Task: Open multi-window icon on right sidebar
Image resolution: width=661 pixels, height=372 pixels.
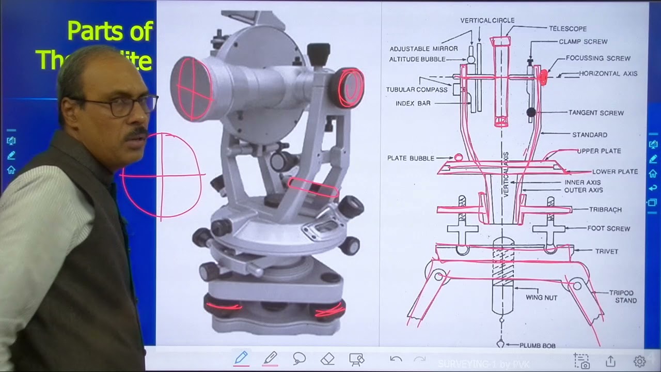Action: click(x=653, y=202)
